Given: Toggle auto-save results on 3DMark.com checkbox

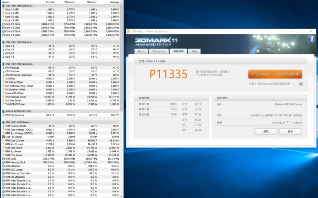Looking at the screenshot, I should [301, 84].
